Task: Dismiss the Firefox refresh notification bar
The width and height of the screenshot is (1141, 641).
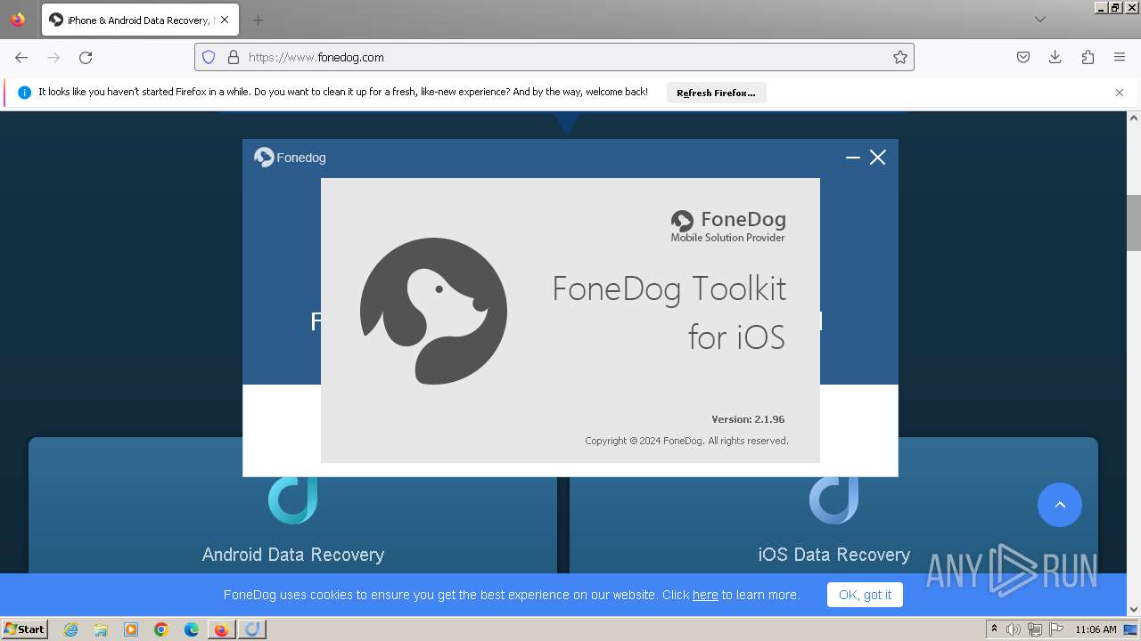Action: click(x=1120, y=93)
